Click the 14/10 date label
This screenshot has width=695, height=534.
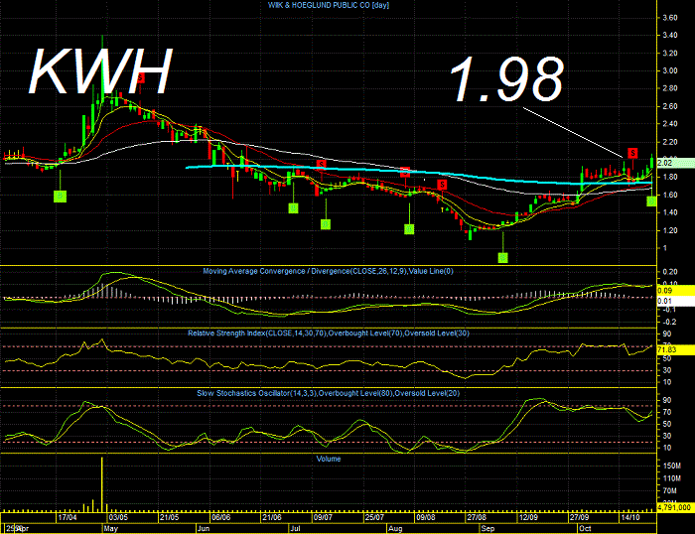pos(630,517)
